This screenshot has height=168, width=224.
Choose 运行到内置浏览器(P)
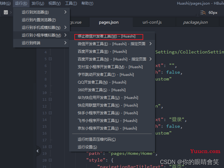pos(41,20)
